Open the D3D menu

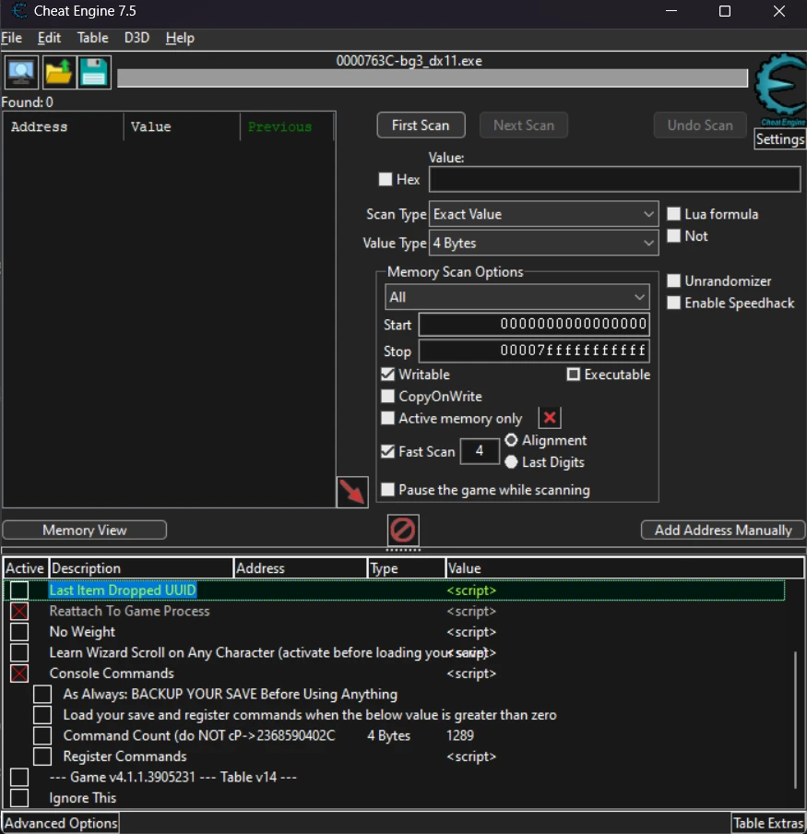tap(136, 38)
